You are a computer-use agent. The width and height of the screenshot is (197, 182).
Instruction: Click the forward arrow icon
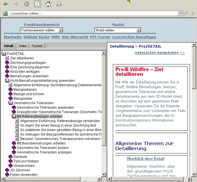[16, 4]
